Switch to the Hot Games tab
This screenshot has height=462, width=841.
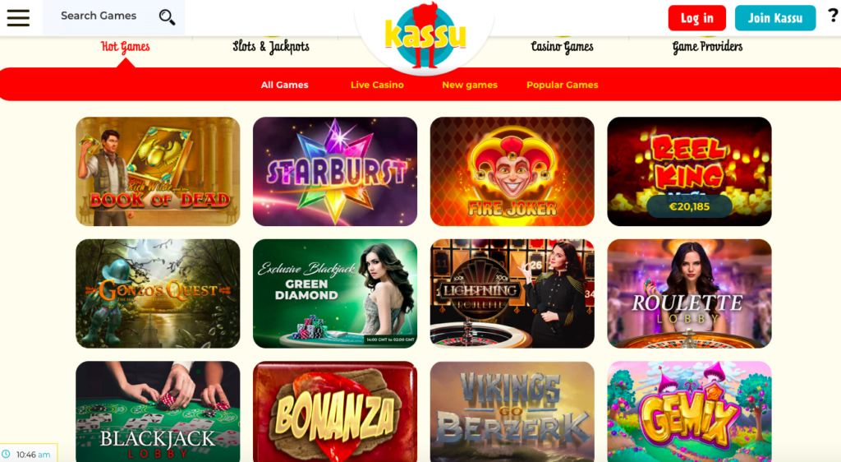pyautogui.click(x=126, y=47)
